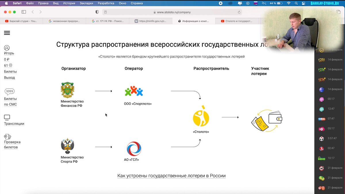Open the Разработка menu
The height and width of the screenshot is (194, 345).
coord(106,3)
